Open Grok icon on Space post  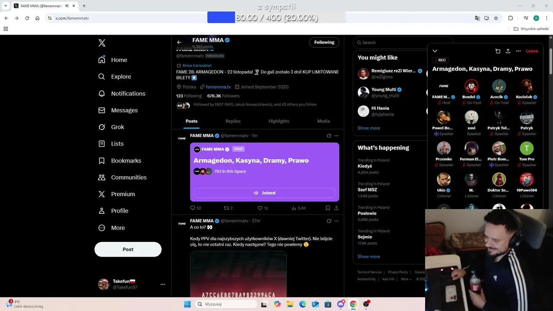coord(329,136)
